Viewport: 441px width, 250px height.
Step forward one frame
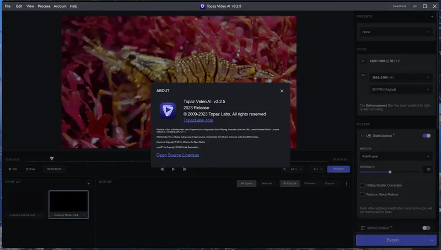click(x=185, y=169)
